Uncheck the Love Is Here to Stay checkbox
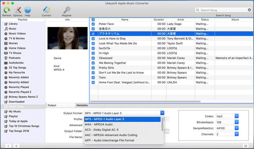This screenshot has height=149, width=254. point(93,39)
